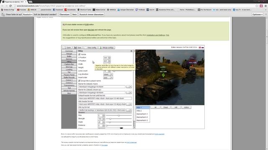Switch editor language to the Russian flag

tap(203, 47)
